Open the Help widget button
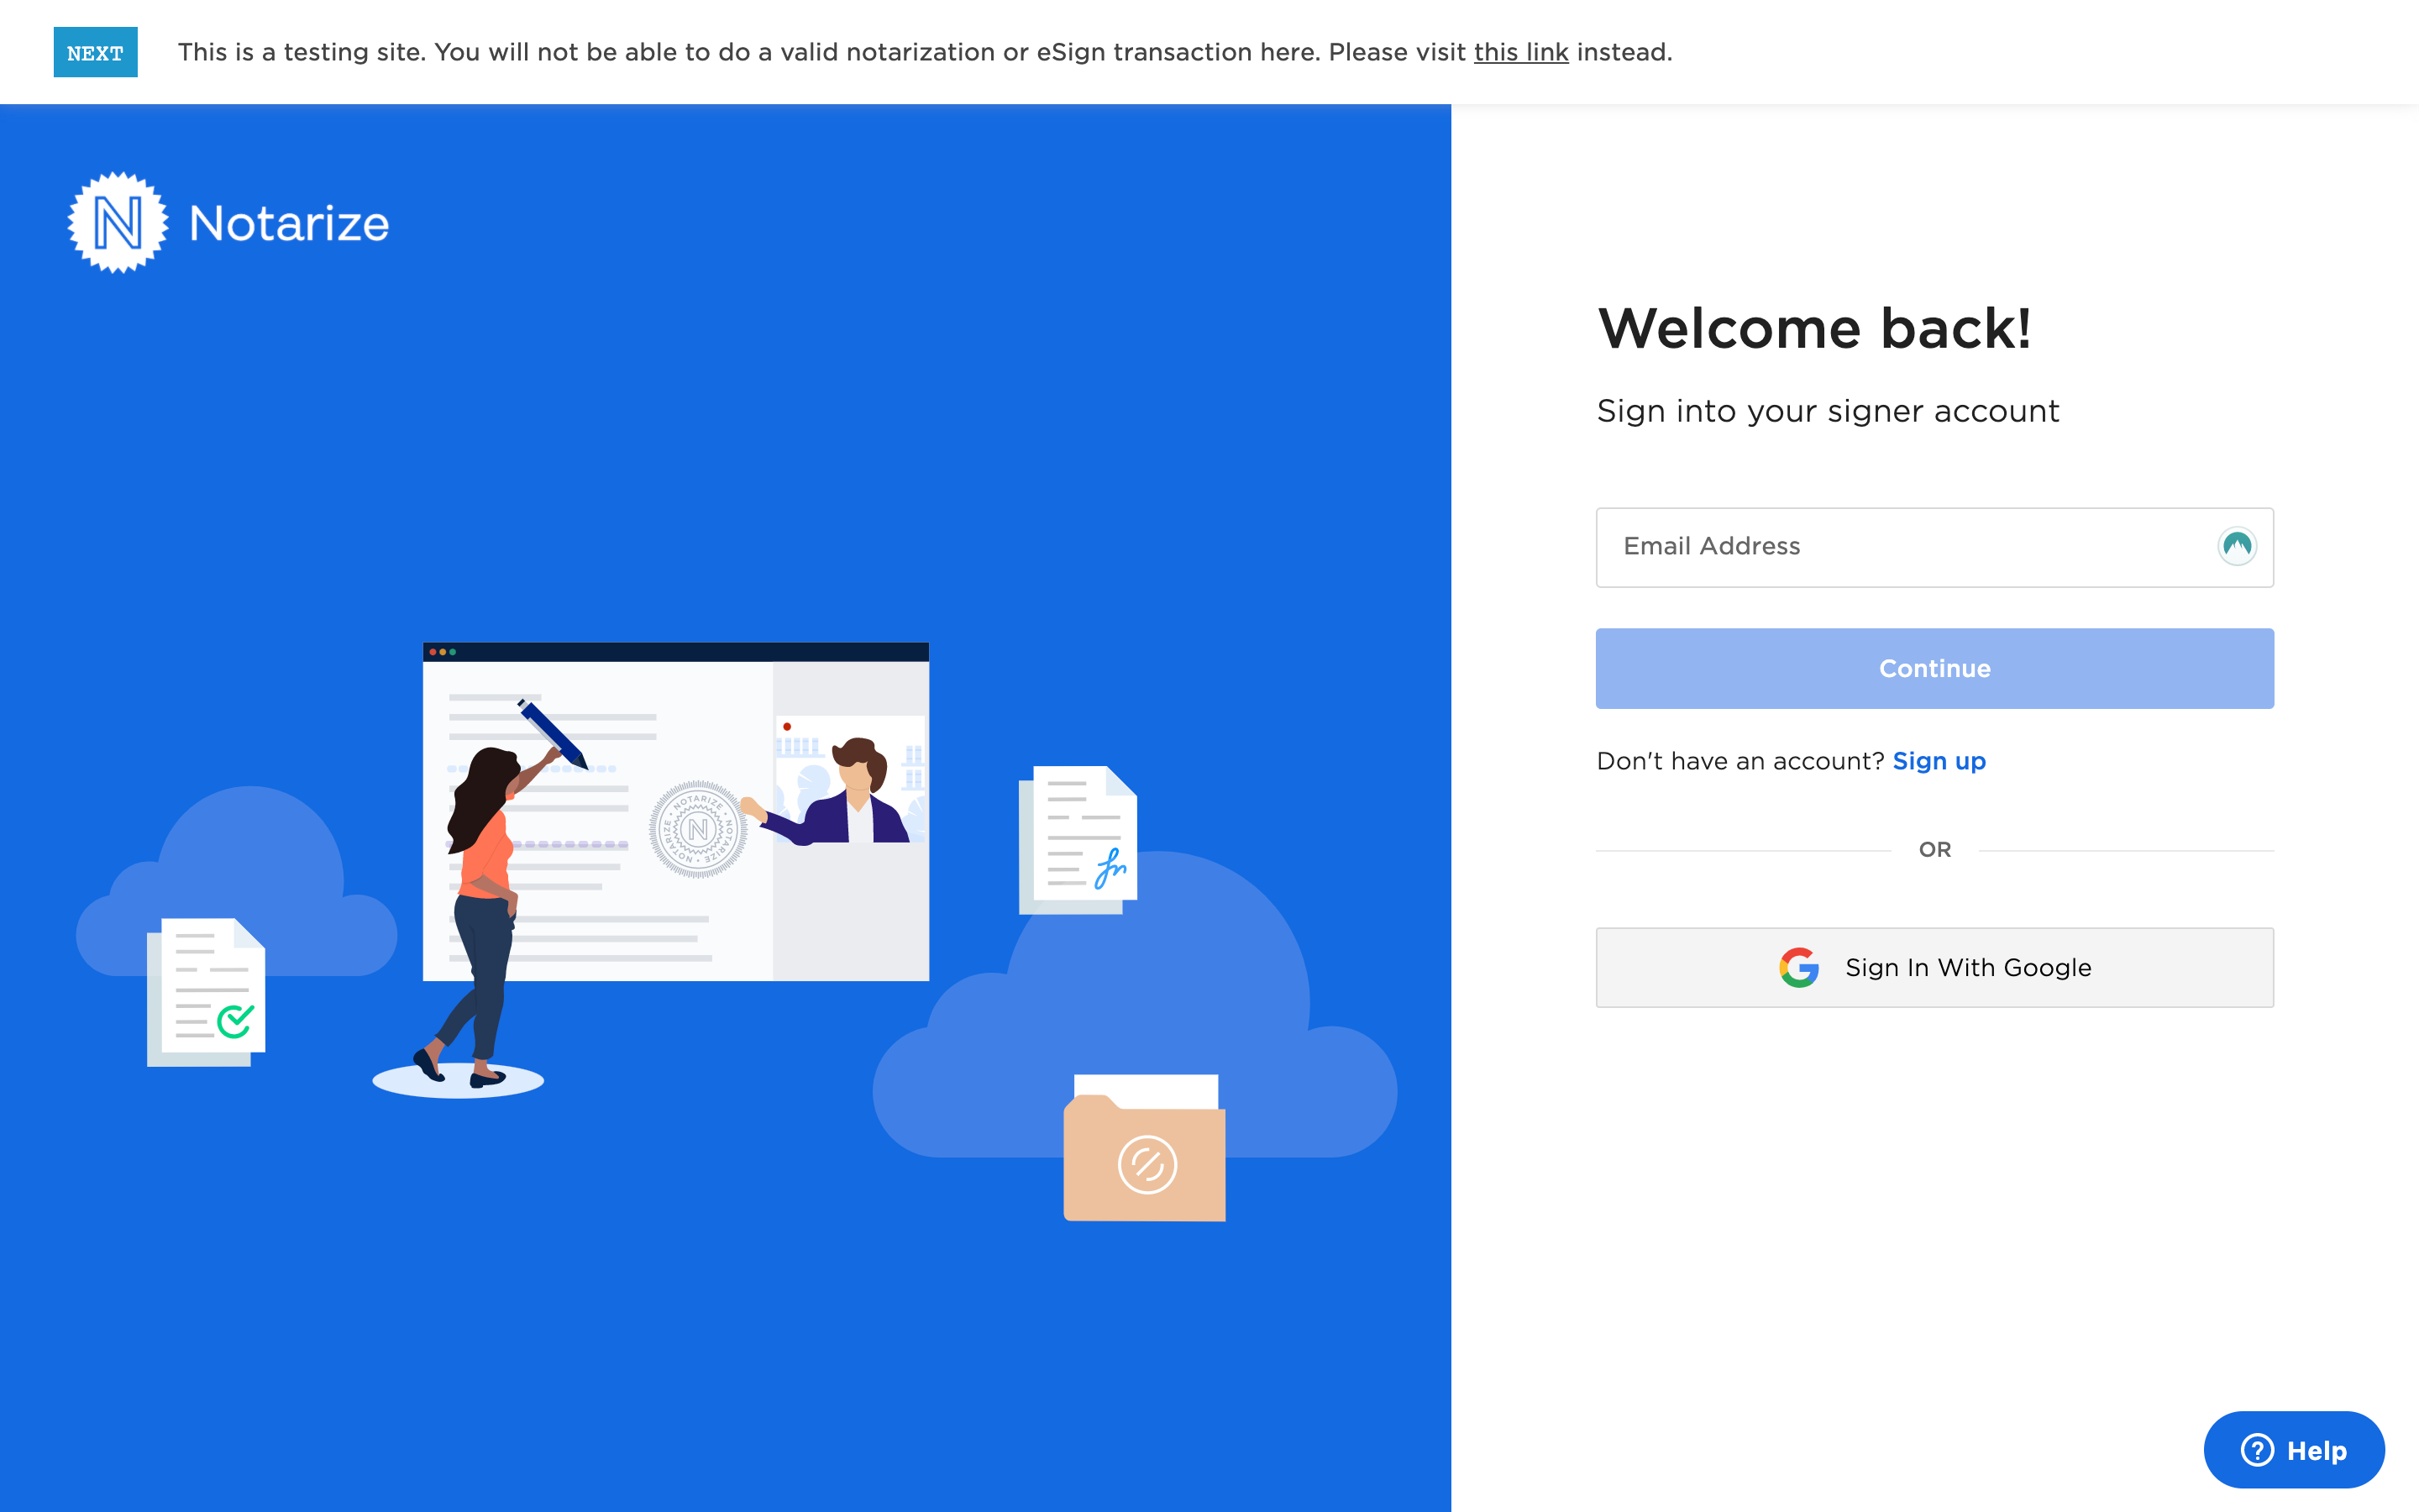This screenshot has width=2419, height=1512. coord(2293,1450)
